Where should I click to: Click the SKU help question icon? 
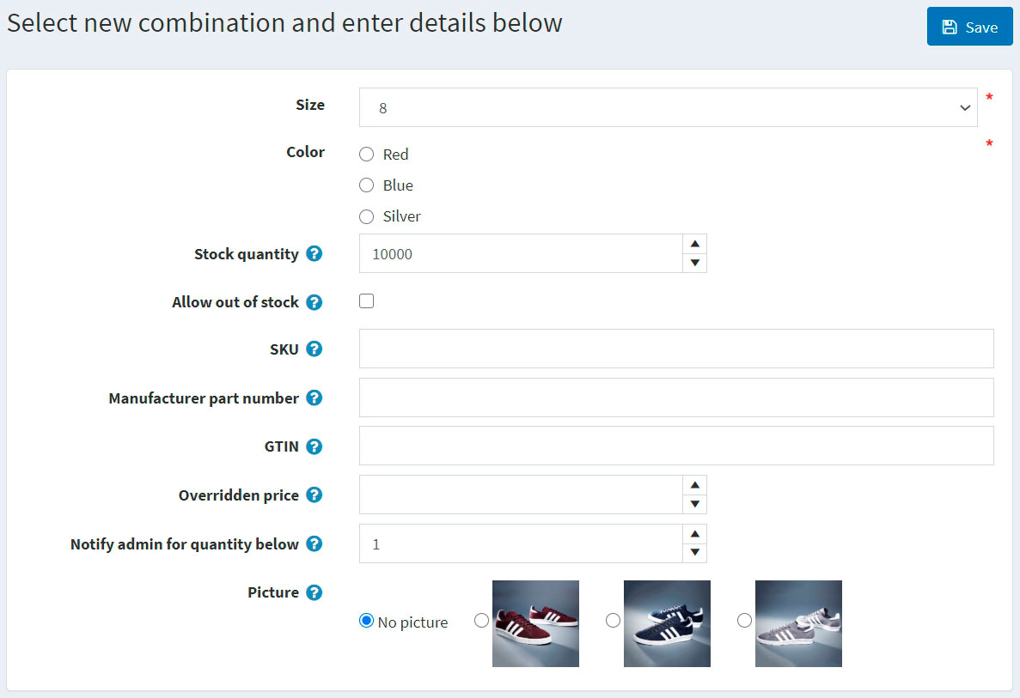315,349
